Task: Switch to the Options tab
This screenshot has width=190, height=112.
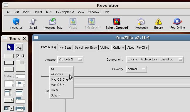Action: [118, 47]
